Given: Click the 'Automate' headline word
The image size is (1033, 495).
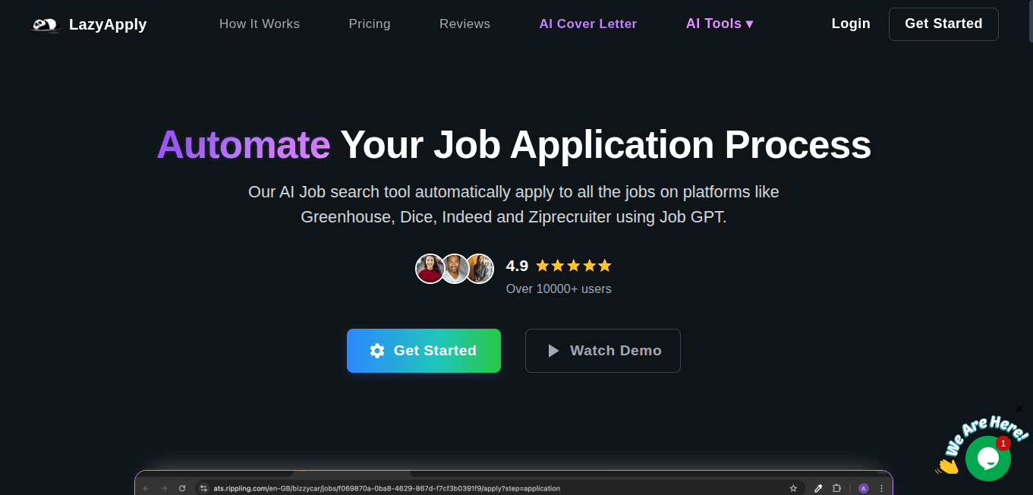Looking at the screenshot, I should pos(244,144).
